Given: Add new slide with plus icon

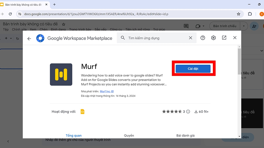Looking at the screenshot, I should [6, 38].
